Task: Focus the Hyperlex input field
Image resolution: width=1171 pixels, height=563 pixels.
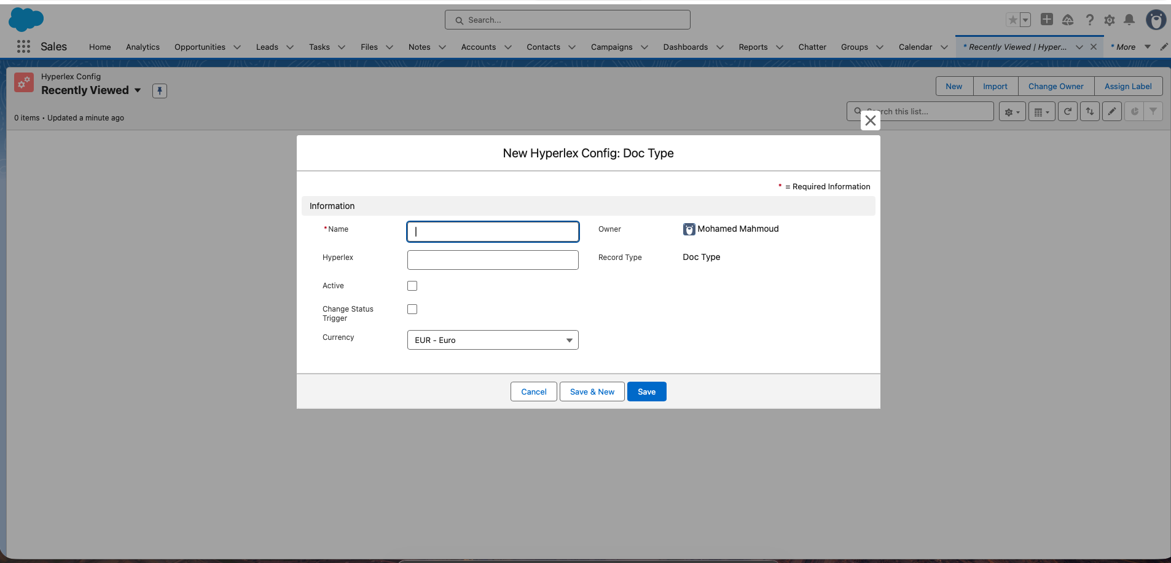Action: pos(493,260)
